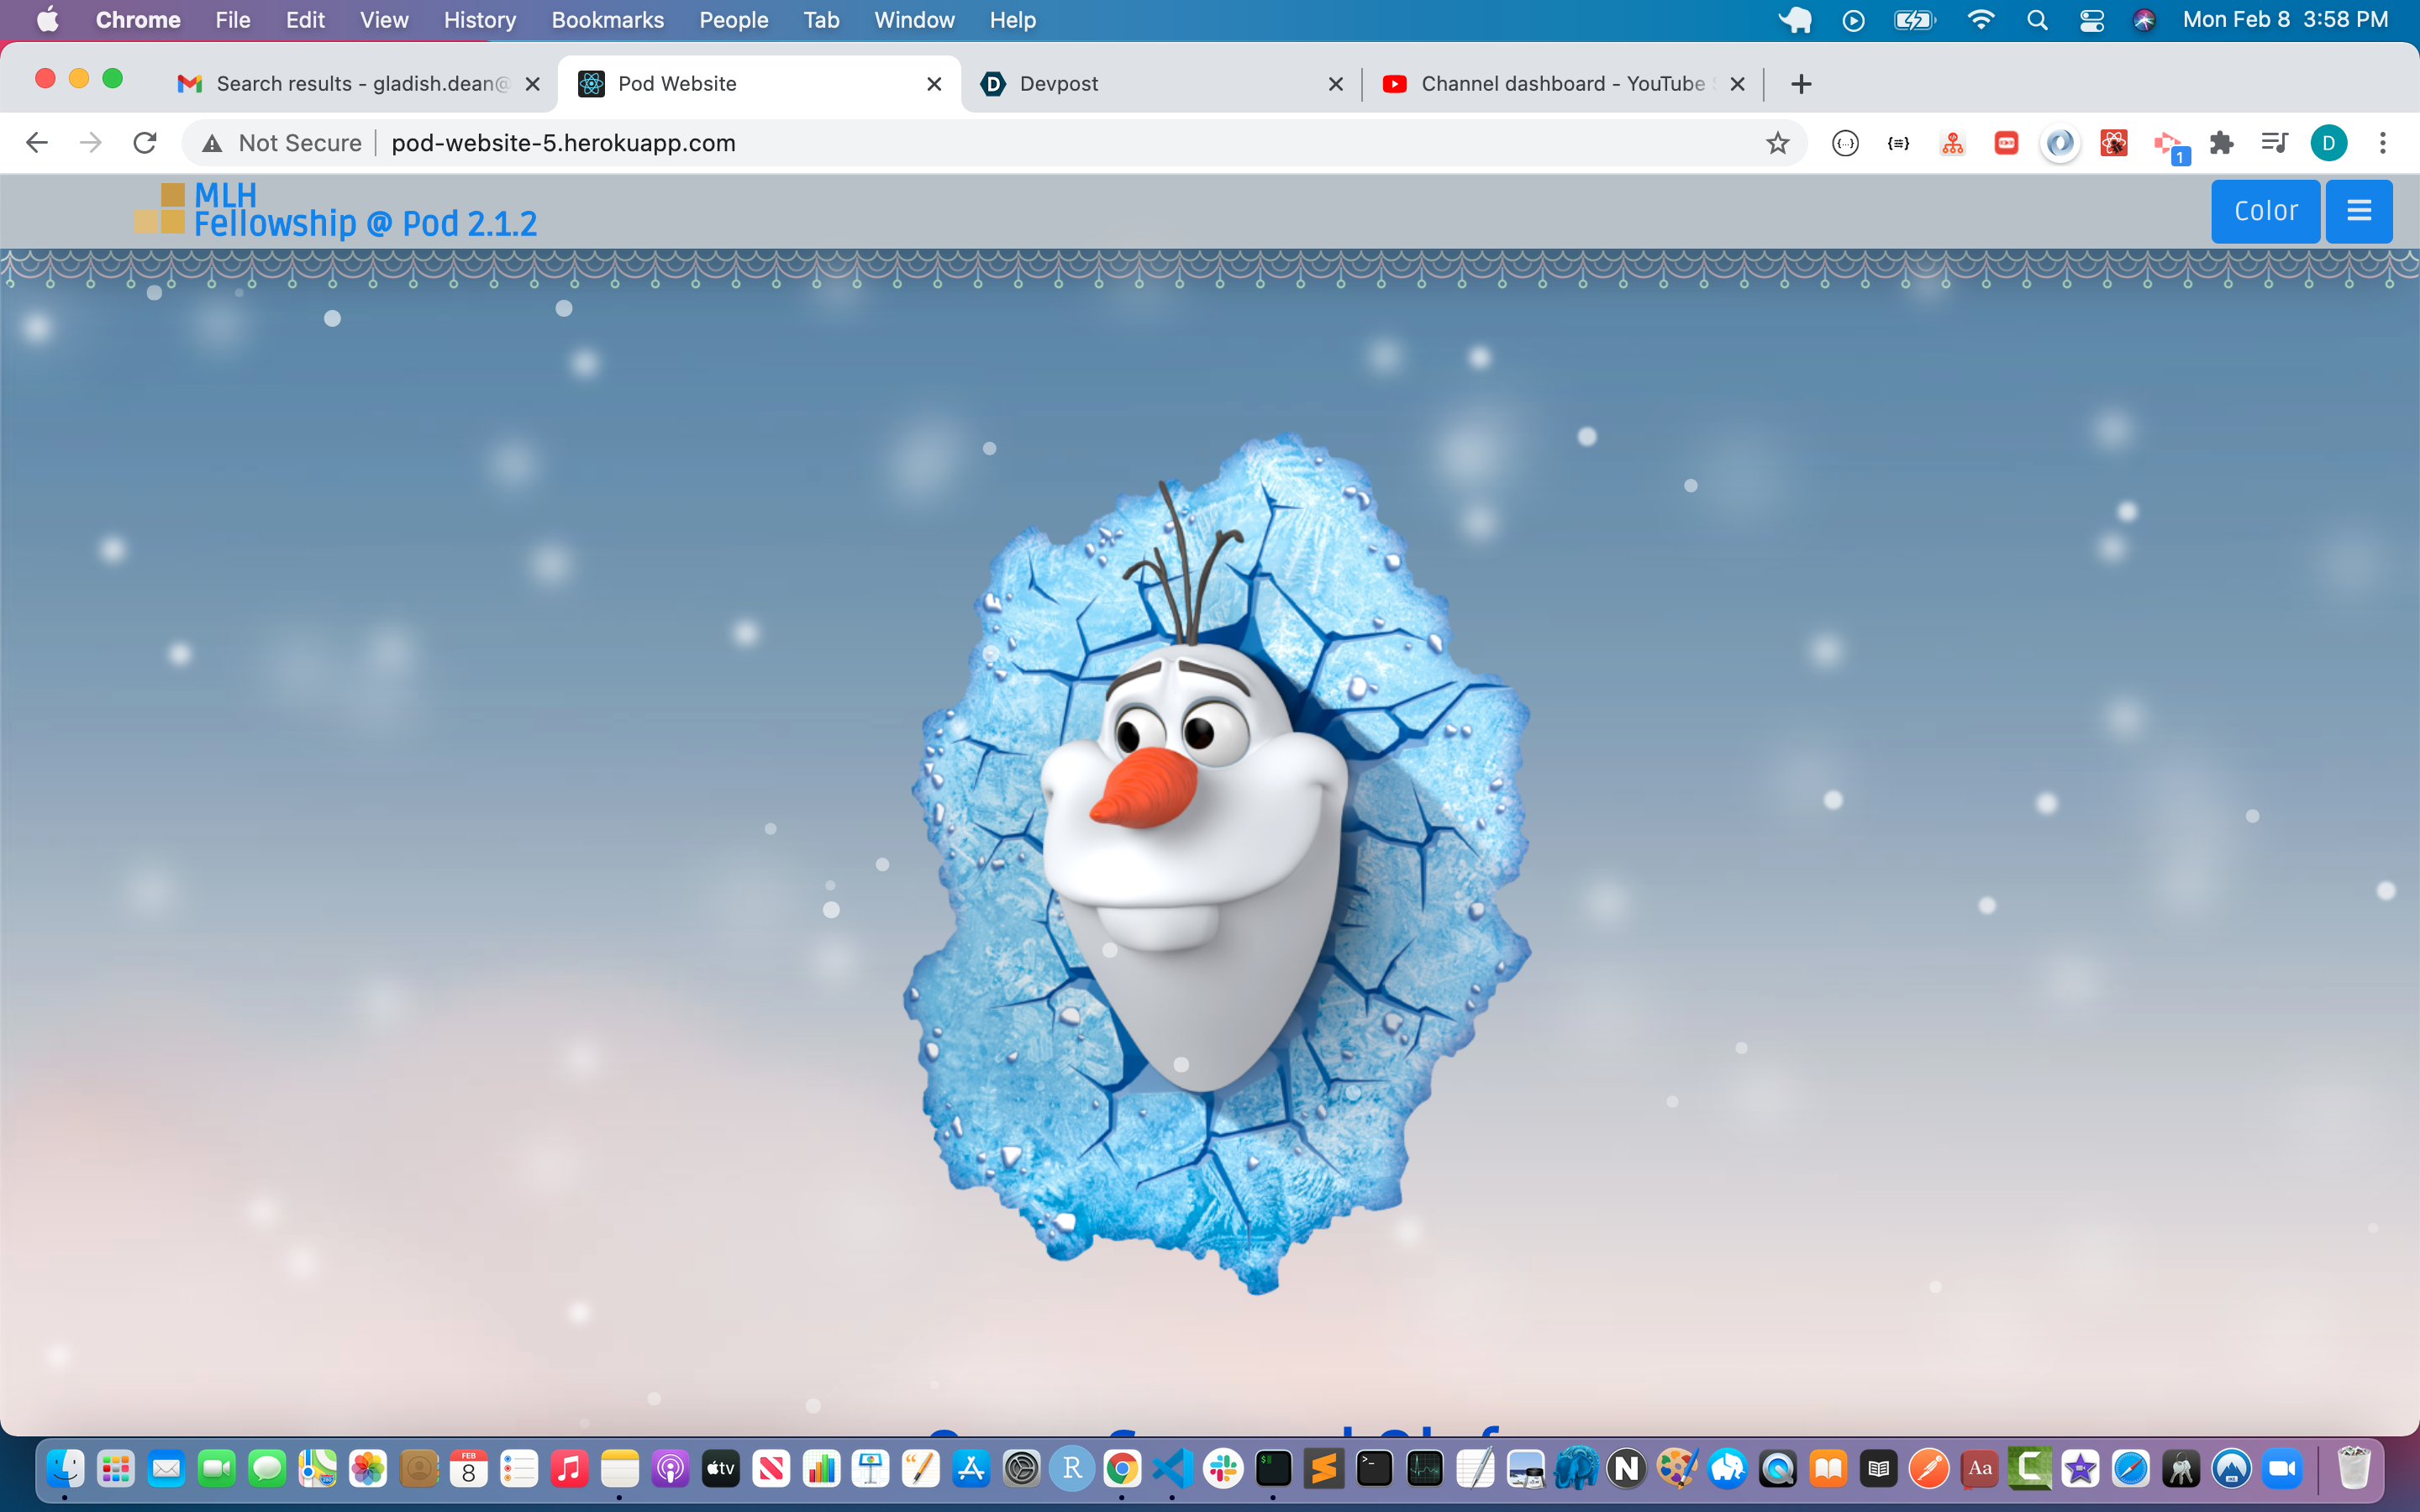Open the media control icon in the toolbar

tap(2274, 143)
